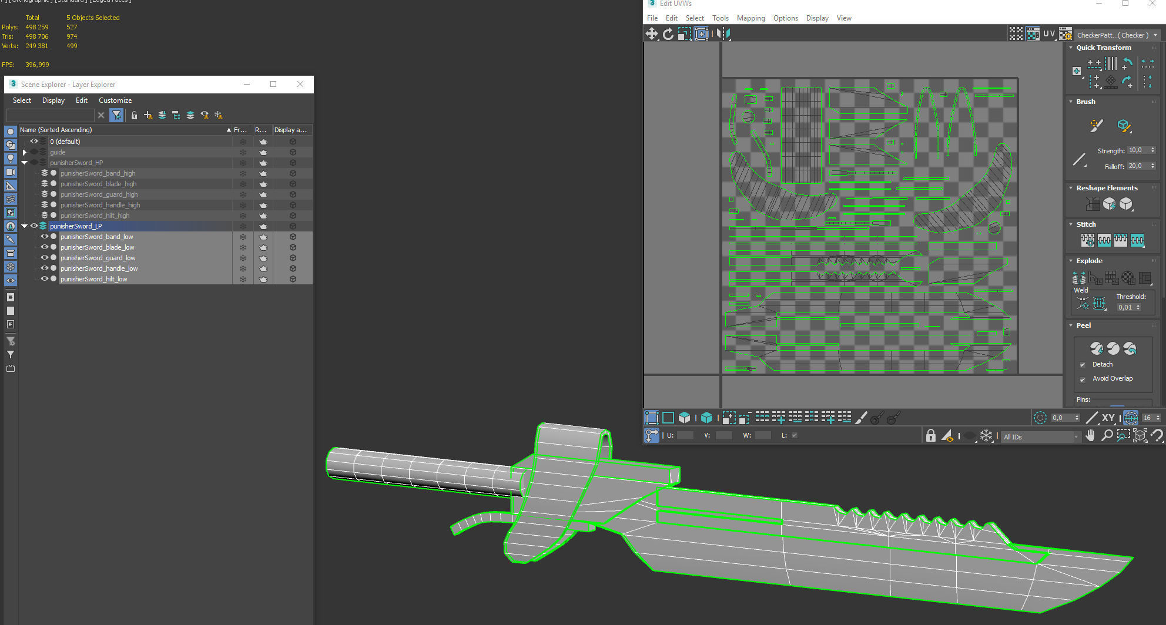Toggle the L lock checkbox
1166x625 pixels.
point(795,435)
